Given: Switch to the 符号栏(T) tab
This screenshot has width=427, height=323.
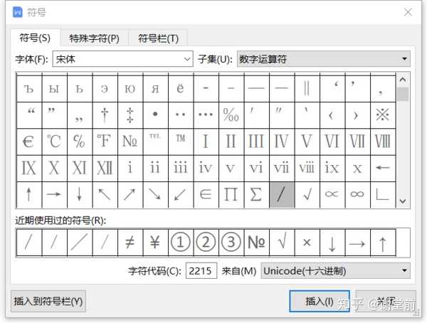Looking at the screenshot, I should (158, 38).
